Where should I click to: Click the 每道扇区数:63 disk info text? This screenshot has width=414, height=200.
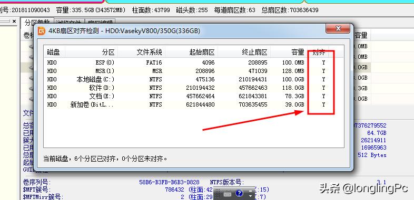click(x=234, y=10)
